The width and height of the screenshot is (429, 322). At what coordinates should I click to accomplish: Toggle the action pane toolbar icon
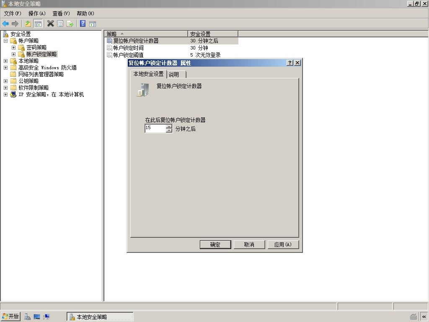click(93, 24)
